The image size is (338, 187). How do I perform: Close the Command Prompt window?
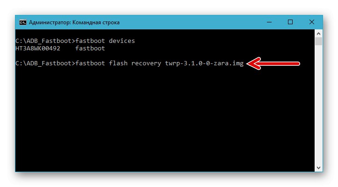[x=311, y=22]
